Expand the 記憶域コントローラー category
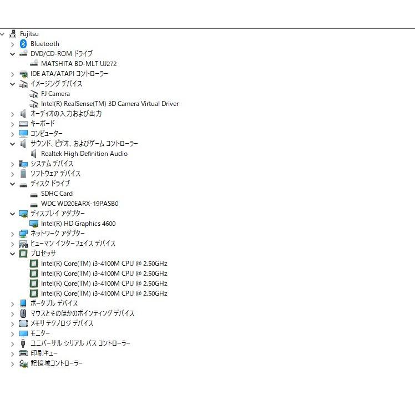This screenshot has width=415, height=415. coord(12,363)
